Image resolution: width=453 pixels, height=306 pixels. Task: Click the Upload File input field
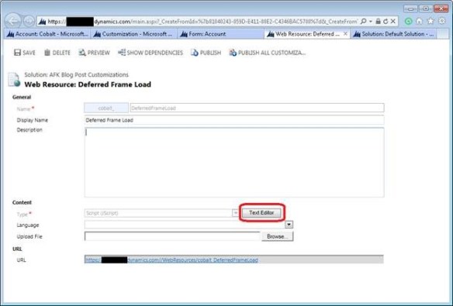pos(172,236)
